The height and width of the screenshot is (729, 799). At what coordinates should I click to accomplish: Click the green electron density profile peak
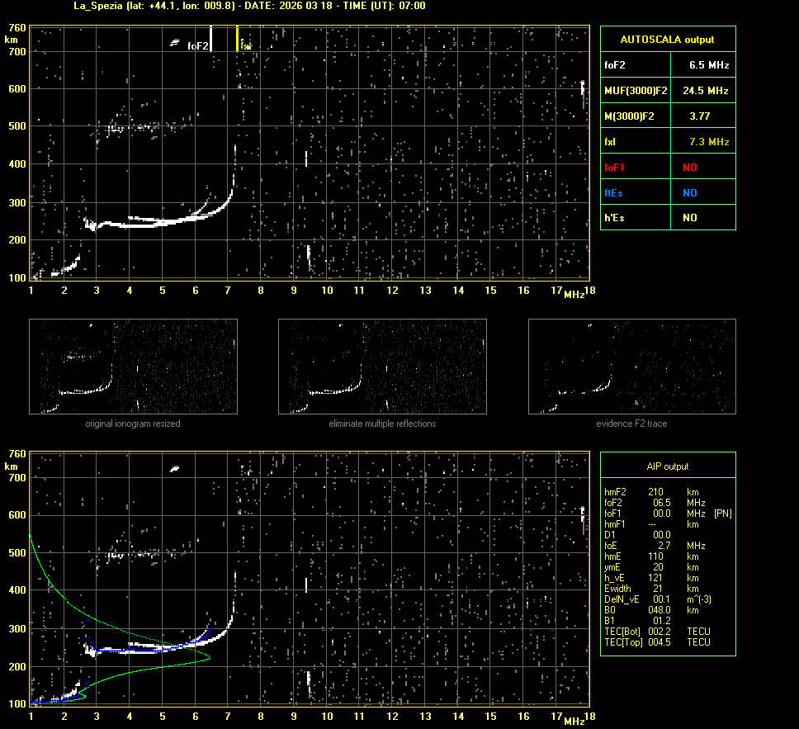point(206,658)
